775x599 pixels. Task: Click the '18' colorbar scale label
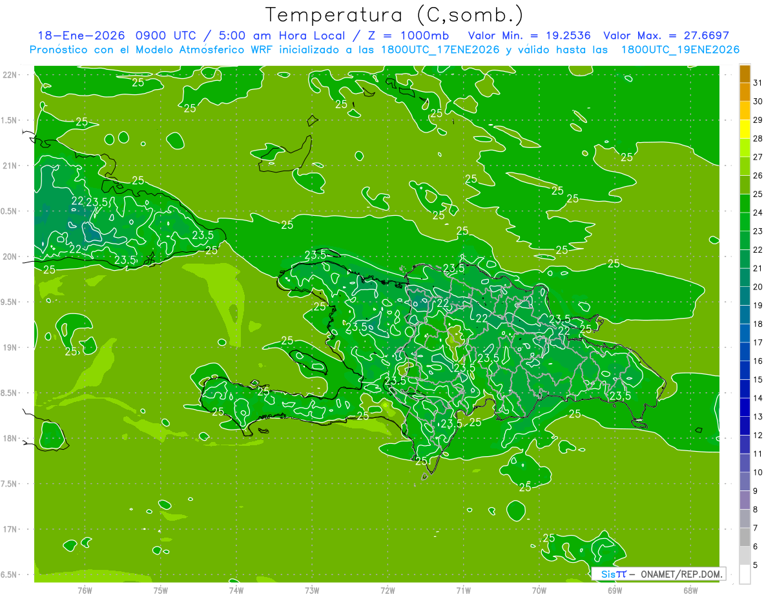[758, 324]
